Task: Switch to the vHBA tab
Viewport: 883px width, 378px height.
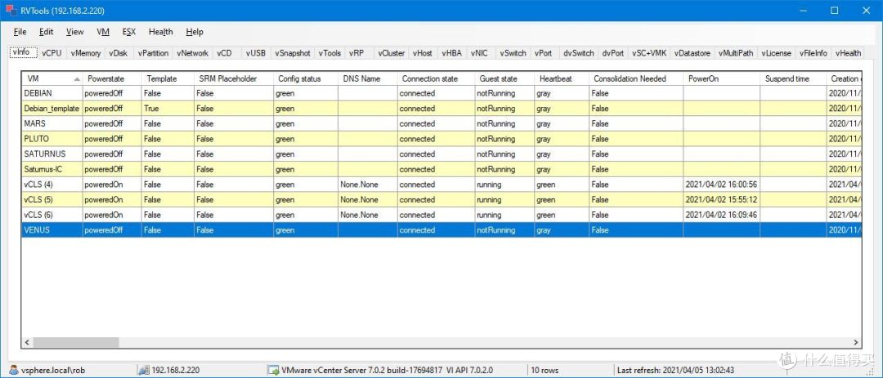Action: pyautogui.click(x=451, y=53)
